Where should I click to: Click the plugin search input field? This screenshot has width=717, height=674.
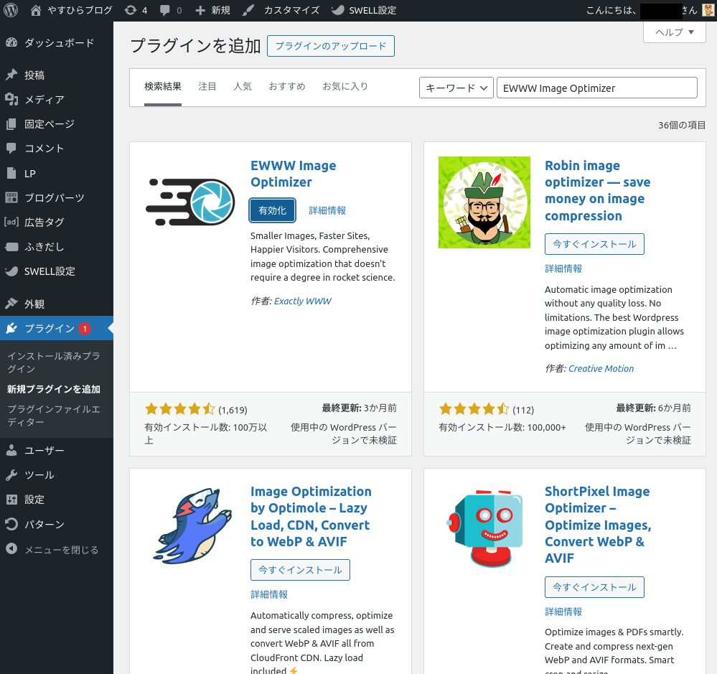pos(596,88)
